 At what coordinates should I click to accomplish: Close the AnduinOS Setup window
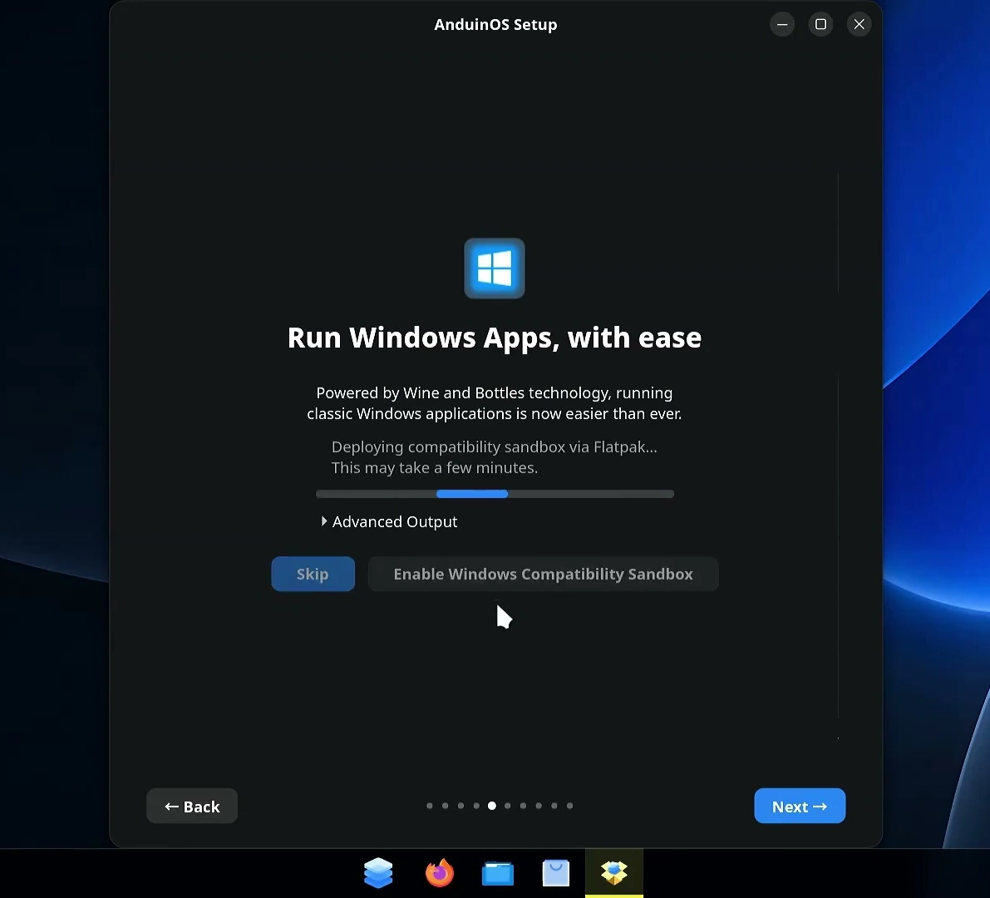point(859,25)
